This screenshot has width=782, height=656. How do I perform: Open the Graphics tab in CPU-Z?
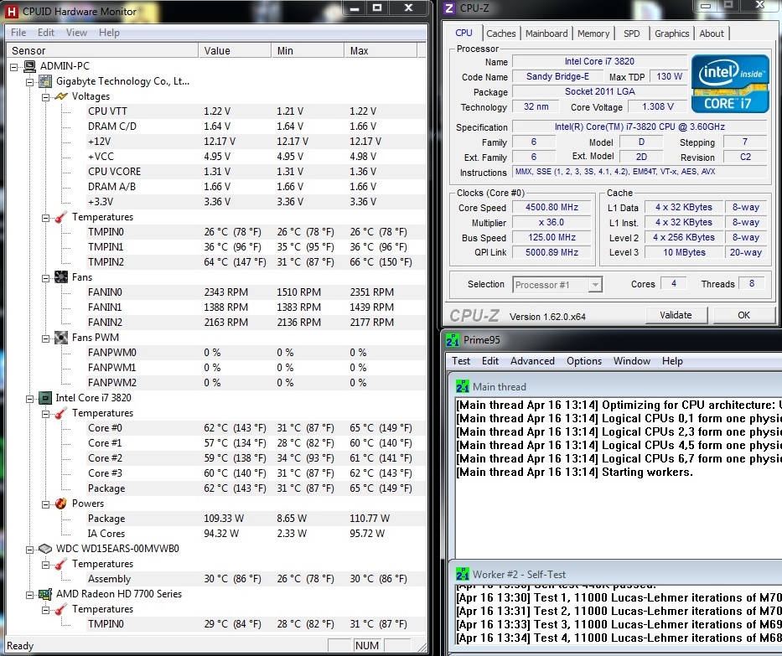tap(671, 34)
